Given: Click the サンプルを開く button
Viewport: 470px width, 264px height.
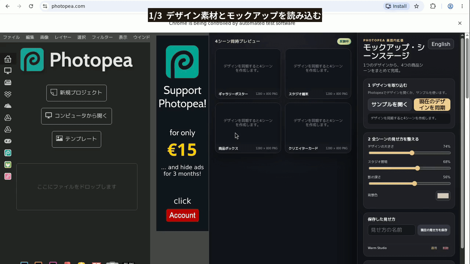Looking at the screenshot, I should [389, 104].
